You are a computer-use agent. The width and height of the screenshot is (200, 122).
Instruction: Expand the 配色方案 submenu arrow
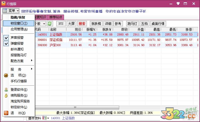tap(32, 60)
